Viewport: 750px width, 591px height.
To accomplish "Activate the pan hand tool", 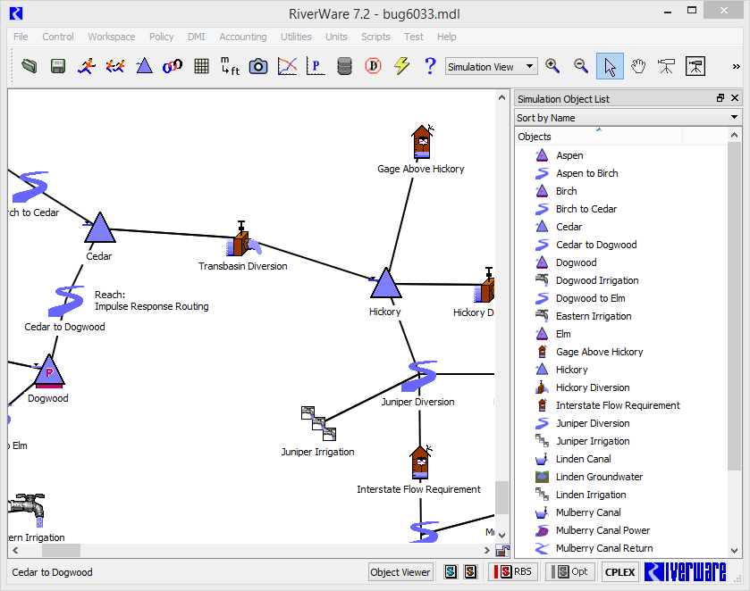I will (x=638, y=66).
